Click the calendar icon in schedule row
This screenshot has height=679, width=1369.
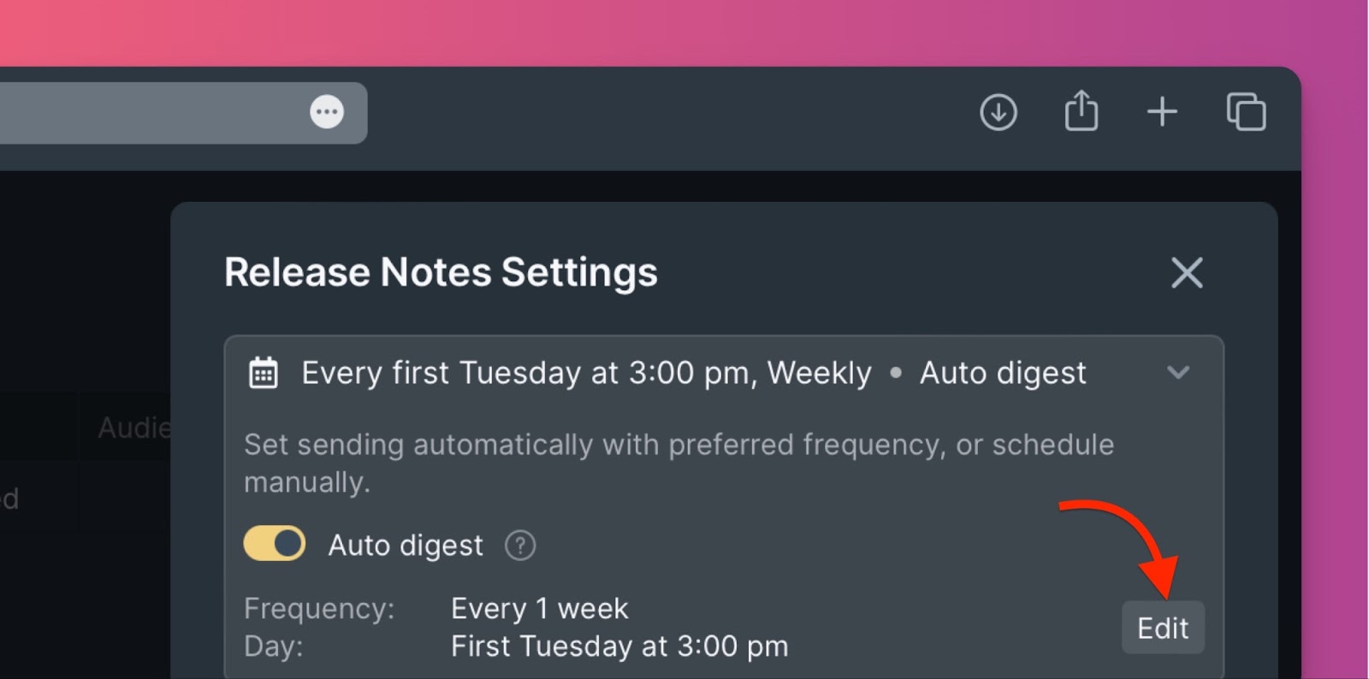(263, 374)
